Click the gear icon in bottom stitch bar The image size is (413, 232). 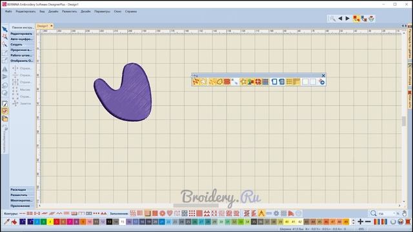[276, 213]
